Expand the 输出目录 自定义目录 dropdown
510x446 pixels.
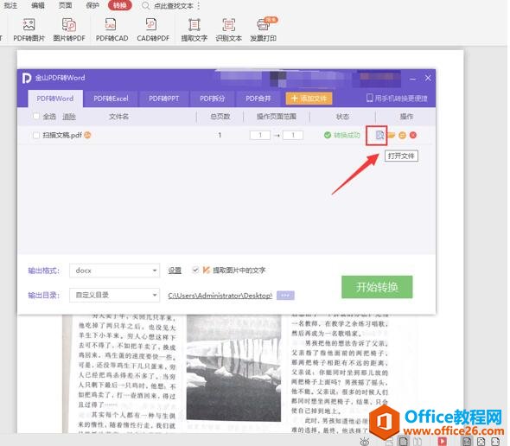pos(114,295)
